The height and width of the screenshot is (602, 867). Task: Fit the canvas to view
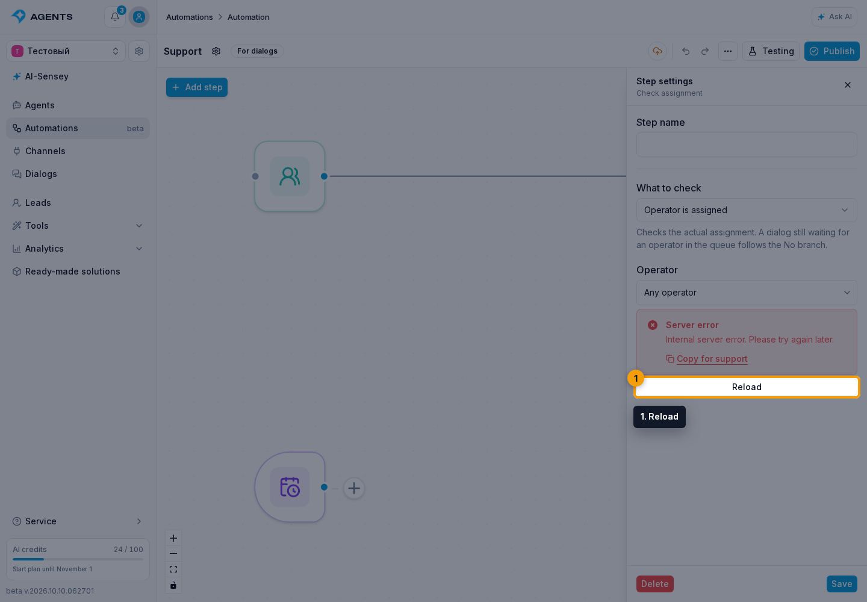(173, 569)
